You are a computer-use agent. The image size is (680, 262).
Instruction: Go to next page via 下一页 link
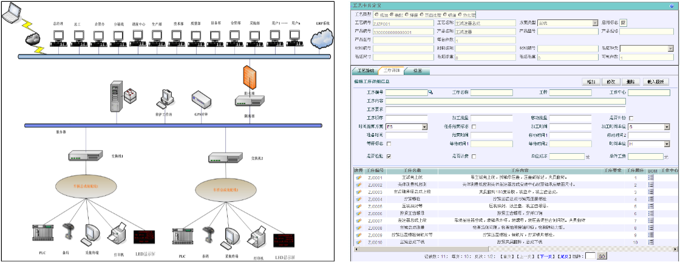[545, 257]
